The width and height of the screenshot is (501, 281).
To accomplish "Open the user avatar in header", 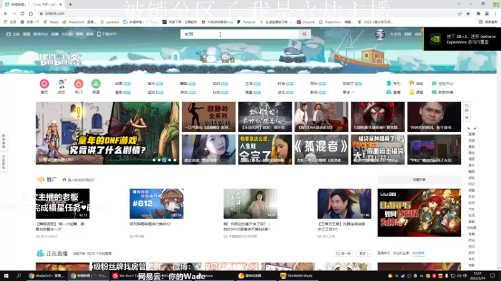I will (380, 34).
